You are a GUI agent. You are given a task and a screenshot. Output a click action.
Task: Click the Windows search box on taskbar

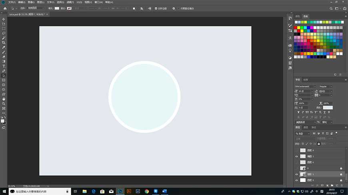[x=40, y=191]
